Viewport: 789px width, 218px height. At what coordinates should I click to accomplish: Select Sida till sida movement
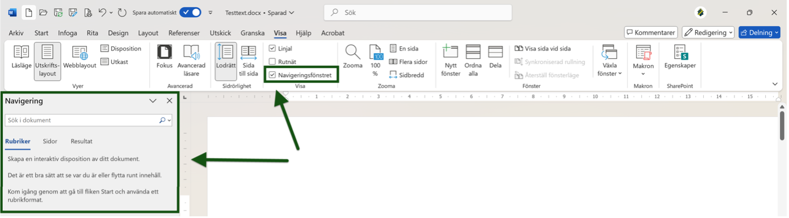(249, 61)
